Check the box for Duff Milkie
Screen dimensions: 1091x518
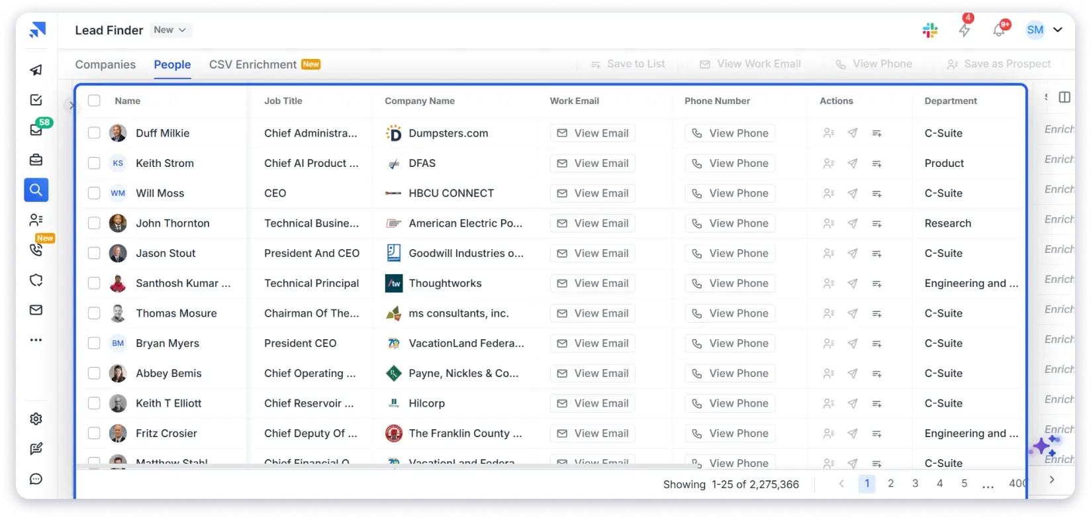[x=94, y=133]
